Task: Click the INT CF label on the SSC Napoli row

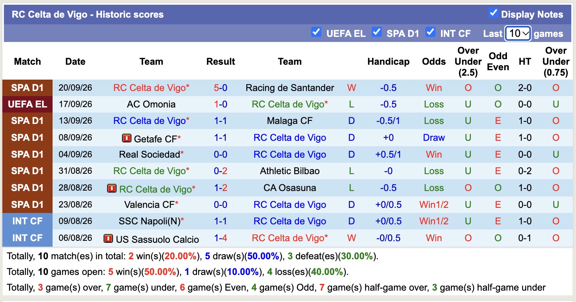Action: coord(27,221)
